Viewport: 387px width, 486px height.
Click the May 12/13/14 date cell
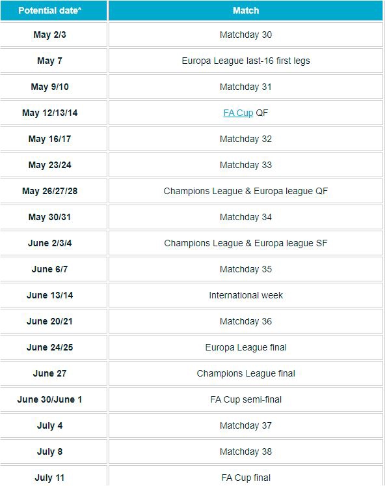pos(53,113)
